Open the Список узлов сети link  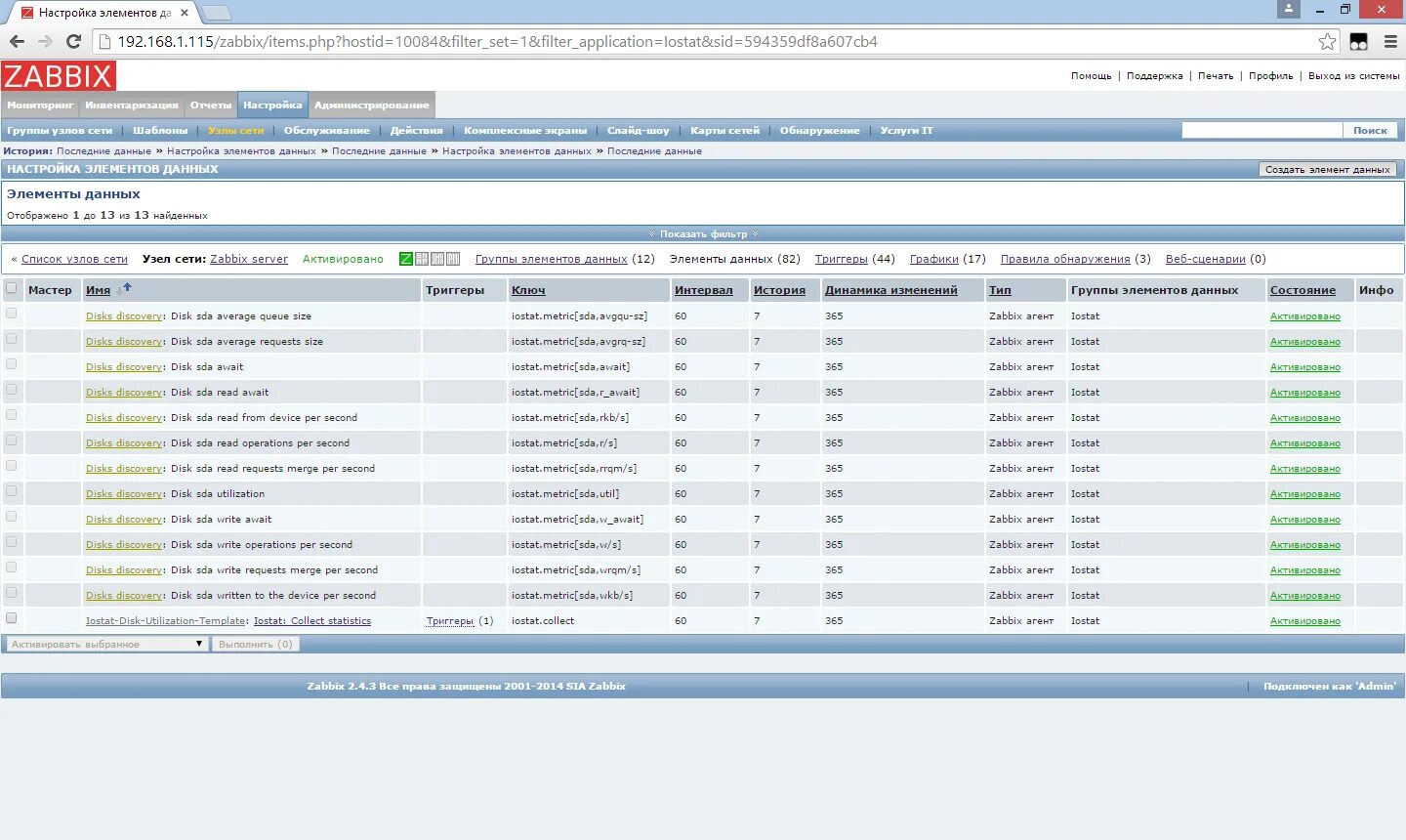(x=74, y=259)
